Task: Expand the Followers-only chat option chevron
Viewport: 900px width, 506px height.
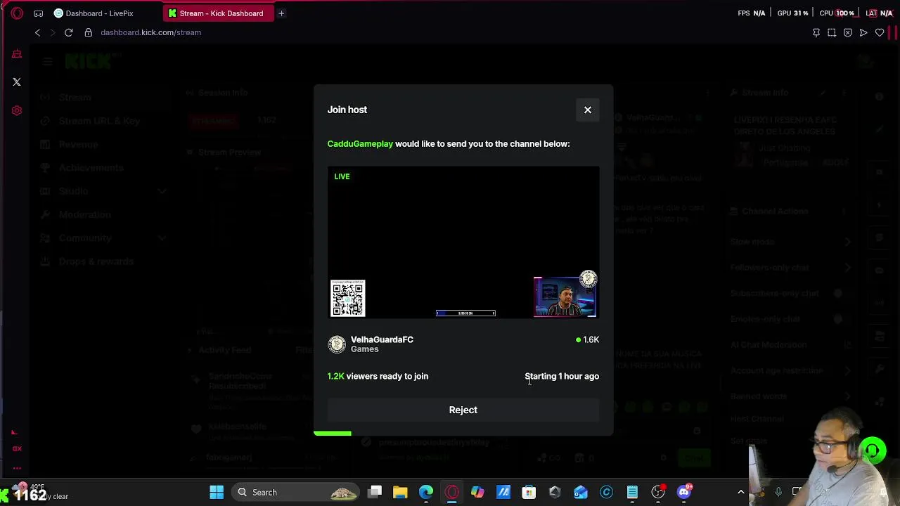Action: (848, 268)
